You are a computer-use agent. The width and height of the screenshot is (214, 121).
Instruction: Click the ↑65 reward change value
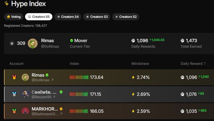[x=201, y=93]
